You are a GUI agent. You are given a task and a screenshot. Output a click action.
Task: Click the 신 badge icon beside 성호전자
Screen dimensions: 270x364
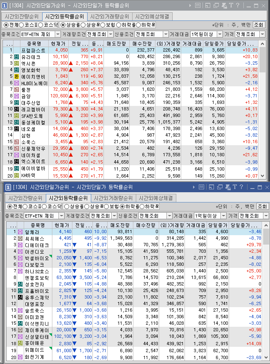click(20, 284)
